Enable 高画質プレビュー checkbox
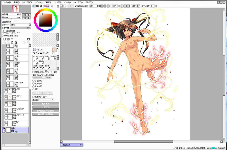Screen dimensions: 227x150 point(34,96)
